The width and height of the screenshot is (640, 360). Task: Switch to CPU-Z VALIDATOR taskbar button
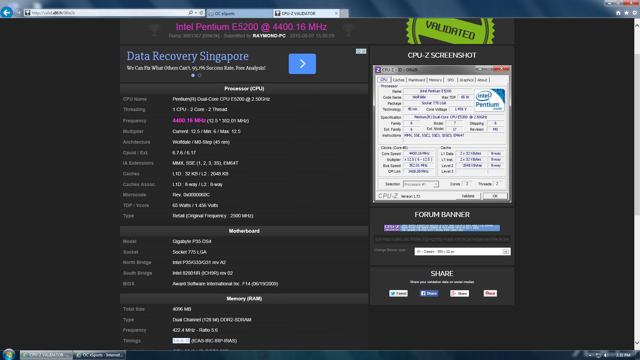click(46, 355)
